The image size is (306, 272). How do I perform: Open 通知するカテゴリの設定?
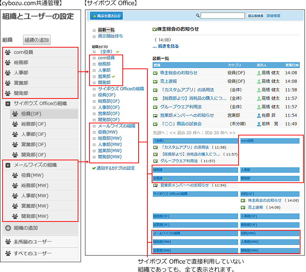[115, 168]
